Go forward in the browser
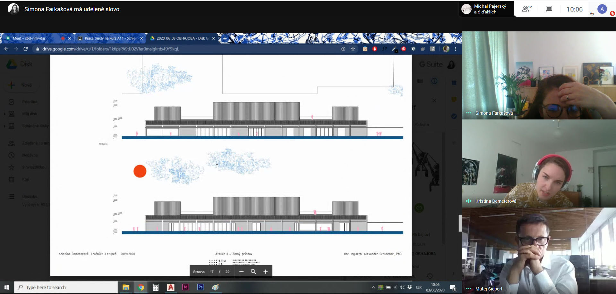The width and height of the screenshot is (616, 294). [16, 49]
